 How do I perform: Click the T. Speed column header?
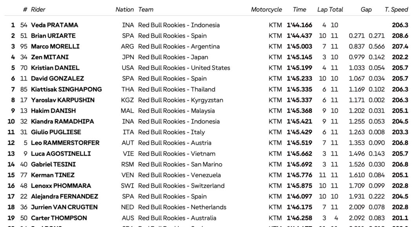click(x=396, y=9)
